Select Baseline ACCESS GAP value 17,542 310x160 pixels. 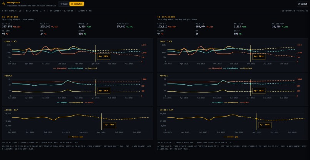(121, 27)
